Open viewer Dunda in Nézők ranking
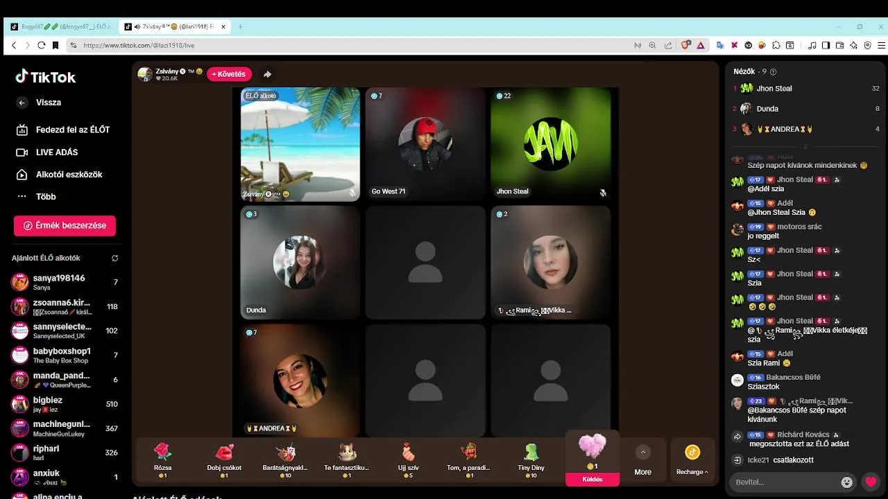The width and height of the screenshot is (888, 499). tap(806, 109)
